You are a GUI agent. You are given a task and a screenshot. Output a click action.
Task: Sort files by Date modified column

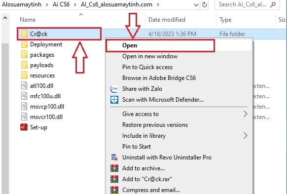(x=167, y=20)
